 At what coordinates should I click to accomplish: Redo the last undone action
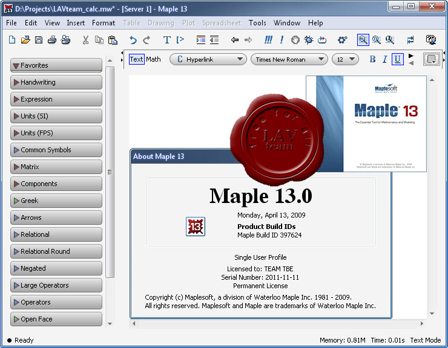point(147,40)
